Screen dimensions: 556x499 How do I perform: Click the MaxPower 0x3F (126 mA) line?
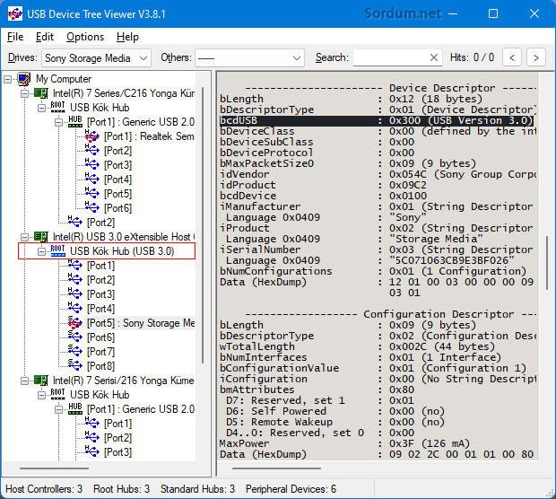point(344,443)
